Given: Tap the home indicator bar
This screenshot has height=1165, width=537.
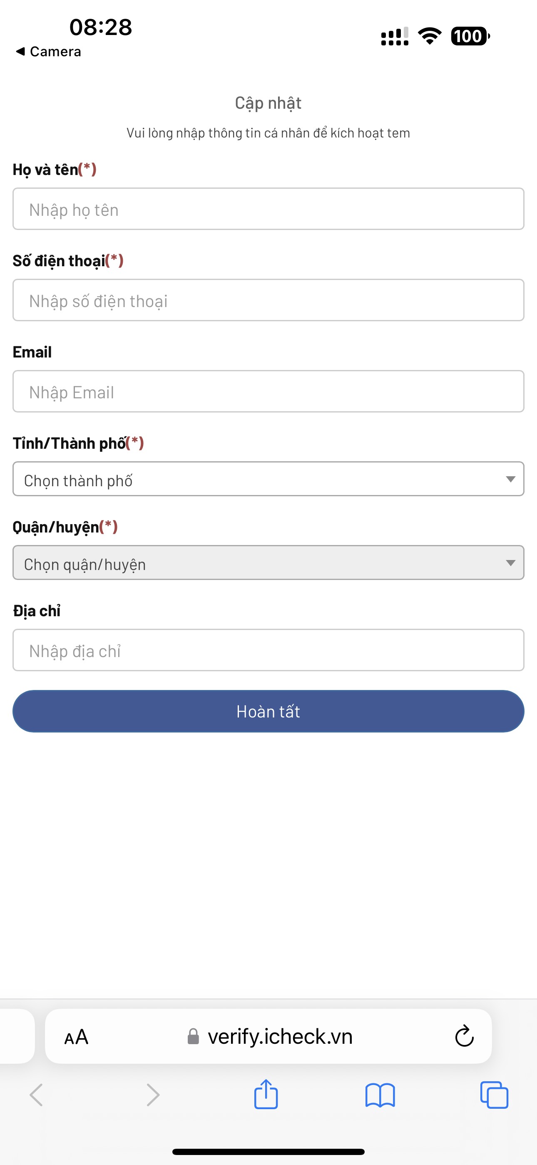Looking at the screenshot, I should click(x=268, y=1151).
